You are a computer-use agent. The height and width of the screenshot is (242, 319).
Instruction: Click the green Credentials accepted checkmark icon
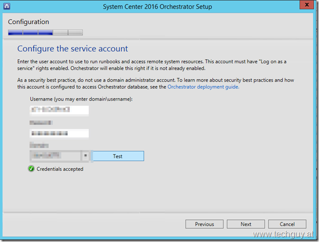tap(31, 169)
